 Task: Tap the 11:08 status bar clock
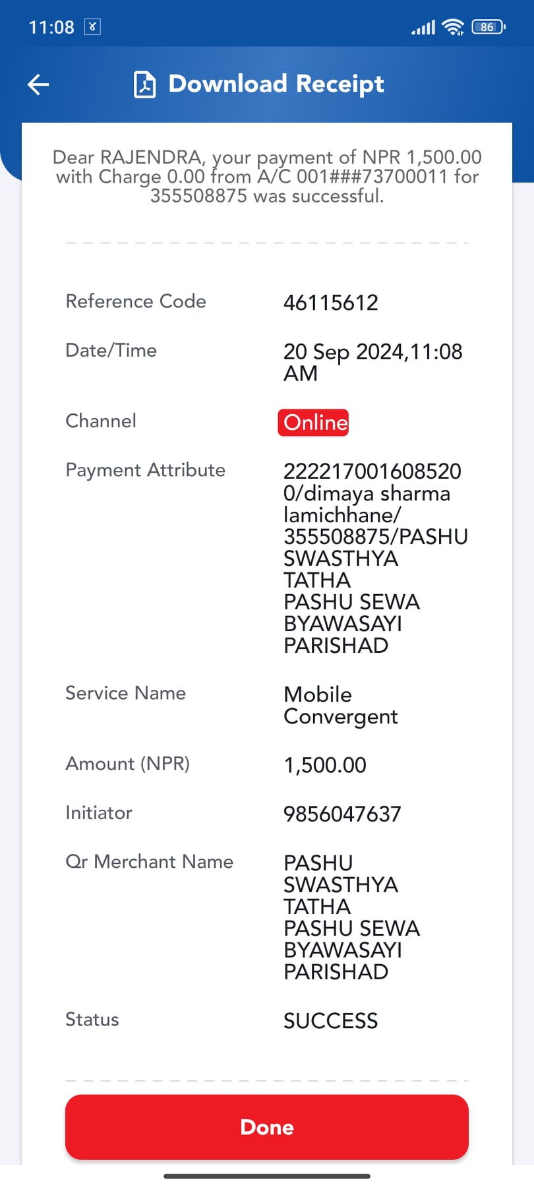(51, 27)
